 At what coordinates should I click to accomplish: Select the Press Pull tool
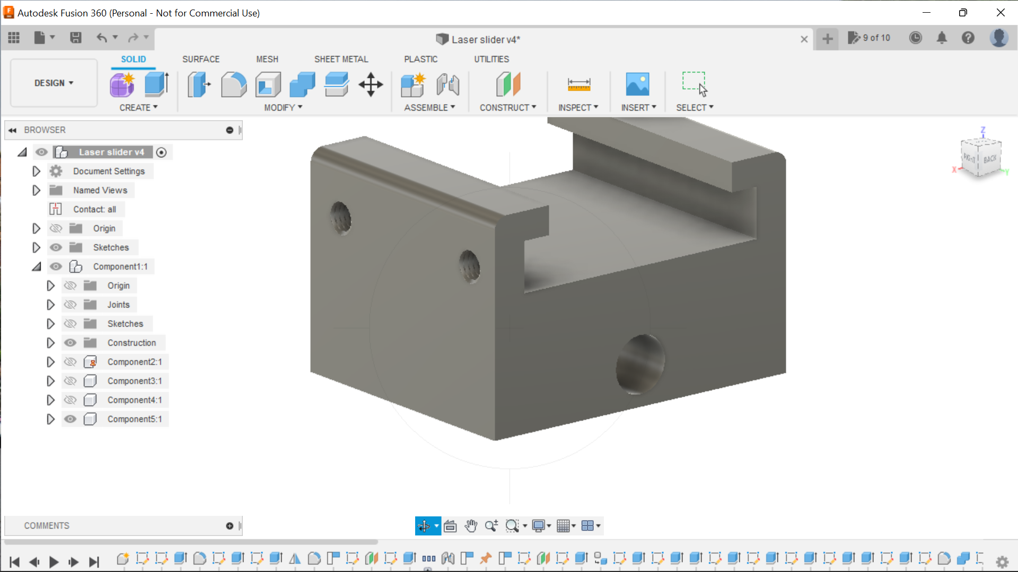tap(199, 85)
